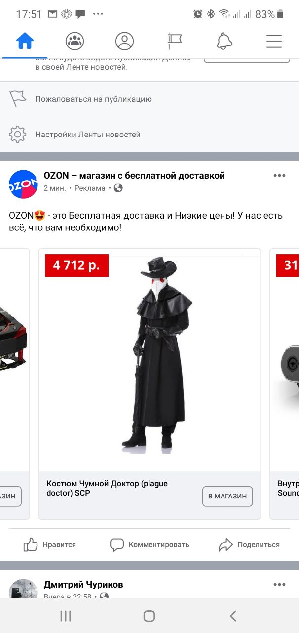This screenshot has height=633, width=299.
Task: Tap the Android recent apps button
Action: 66,616
